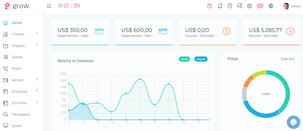This screenshot has height=131, width=303.
Task: Click the US$ 350,00 amount
Action: click(72, 30)
